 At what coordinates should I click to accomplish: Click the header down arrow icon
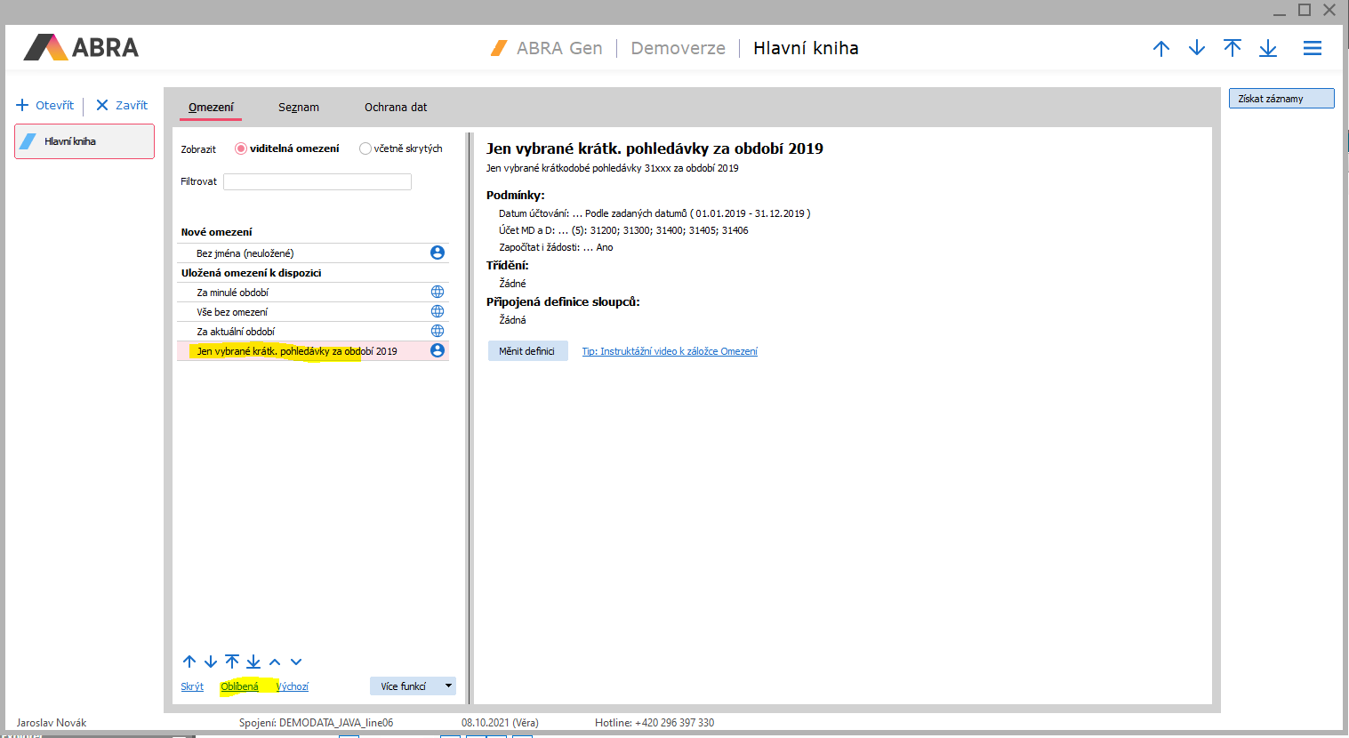coord(1196,49)
